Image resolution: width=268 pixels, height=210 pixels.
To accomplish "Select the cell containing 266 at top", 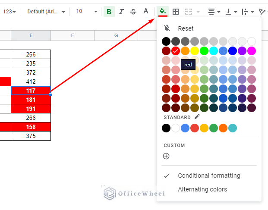I will (x=31, y=54).
